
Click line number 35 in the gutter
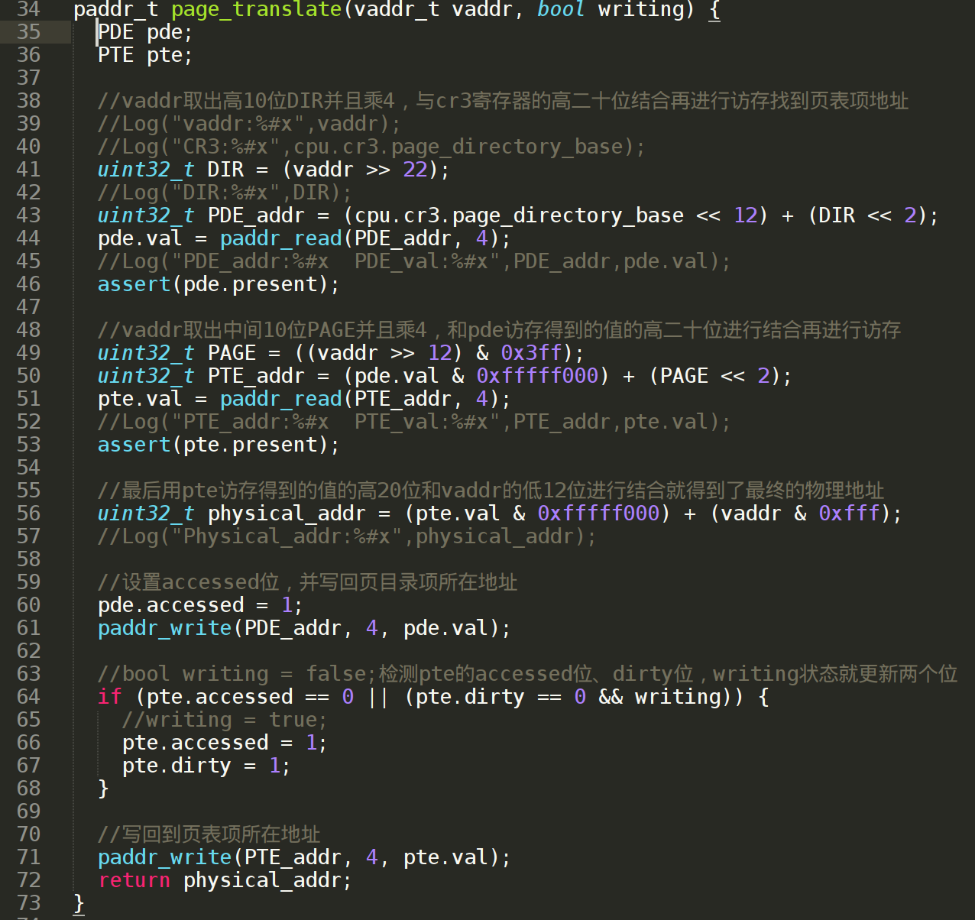point(28,32)
